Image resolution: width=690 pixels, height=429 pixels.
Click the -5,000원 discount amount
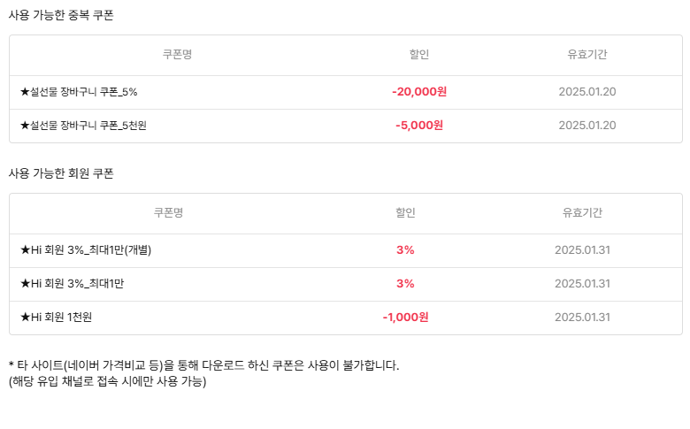click(x=418, y=126)
